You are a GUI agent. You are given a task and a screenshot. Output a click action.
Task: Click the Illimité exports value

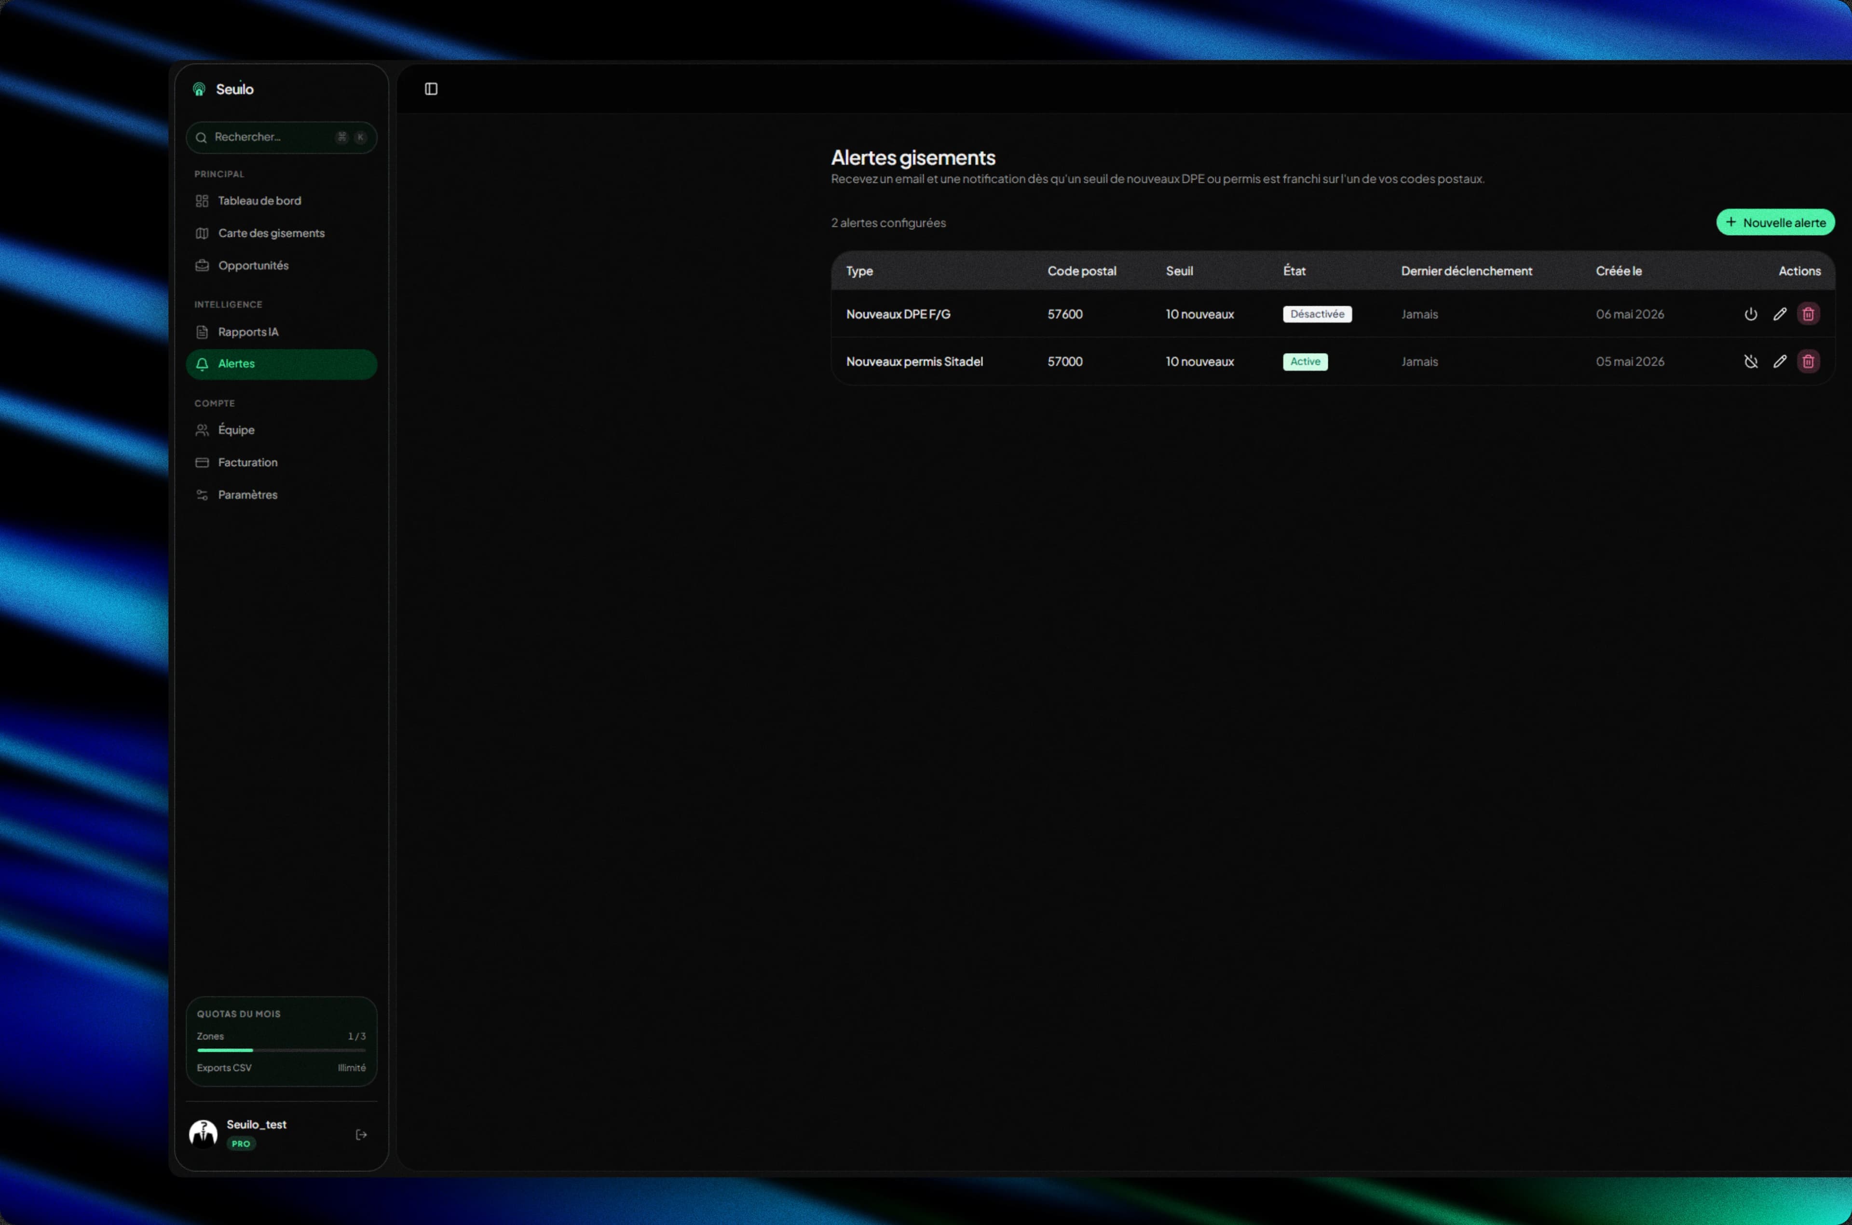point(352,1068)
